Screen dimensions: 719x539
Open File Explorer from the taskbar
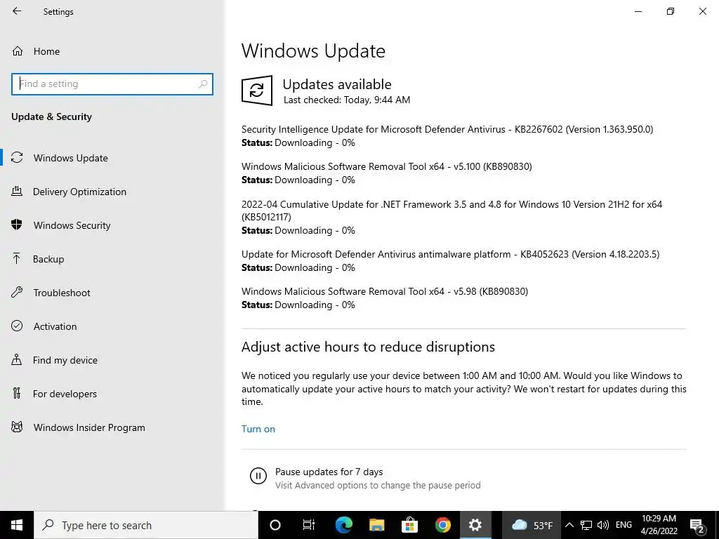(x=376, y=525)
